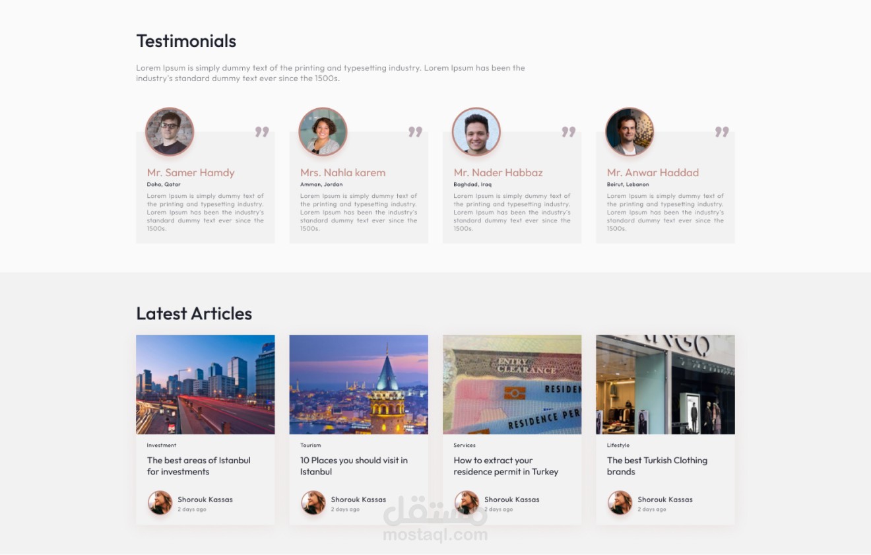Image resolution: width=871 pixels, height=555 pixels.
Task: Select the Tourism category label
Action: coord(310,445)
